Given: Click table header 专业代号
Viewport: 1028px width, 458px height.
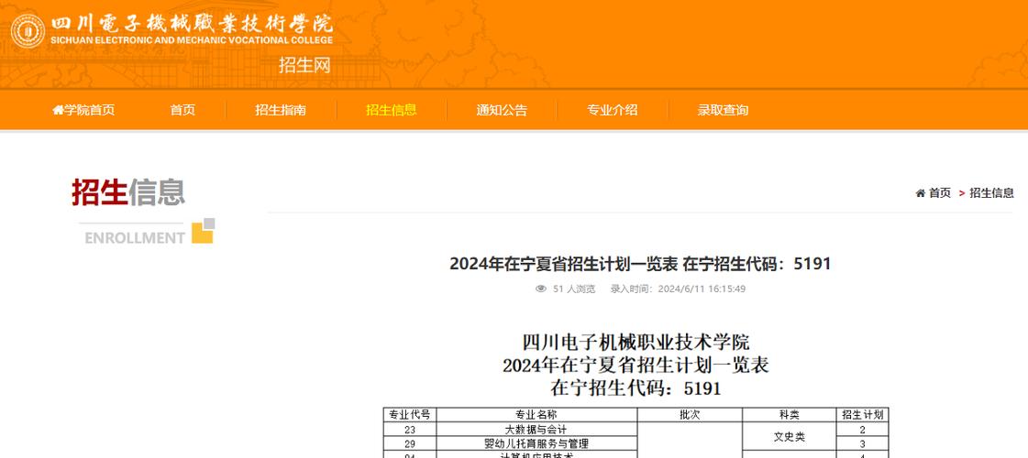Looking at the screenshot, I should click(x=410, y=415).
